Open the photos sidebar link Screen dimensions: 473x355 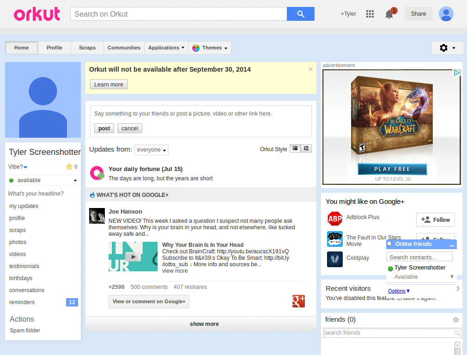[18, 242]
